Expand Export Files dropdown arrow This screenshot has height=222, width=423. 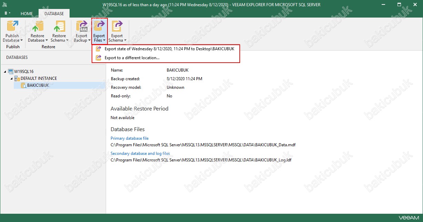coord(104,40)
